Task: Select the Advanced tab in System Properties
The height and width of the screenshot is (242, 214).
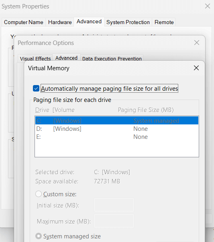Action: [89, 22]
